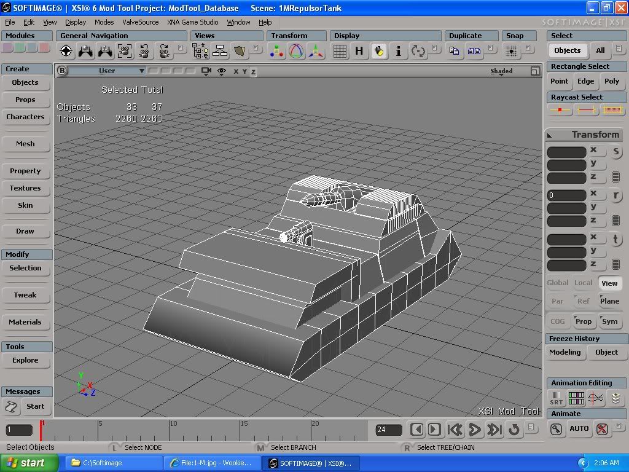Open the General Navigation header menu
This screenshot has width=629, height=472.
coord(121,35)
